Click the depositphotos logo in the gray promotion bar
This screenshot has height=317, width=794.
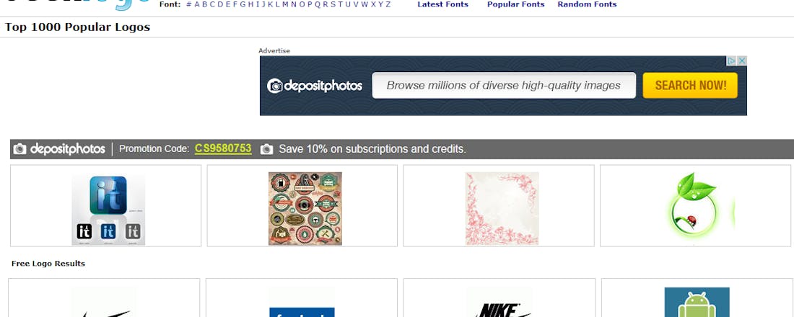[x=60, y=149]
